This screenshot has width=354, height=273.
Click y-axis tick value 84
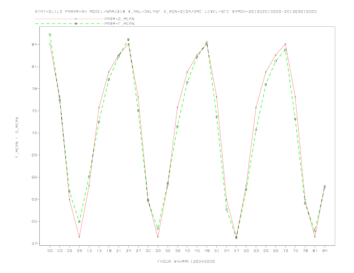coord(34,44)
